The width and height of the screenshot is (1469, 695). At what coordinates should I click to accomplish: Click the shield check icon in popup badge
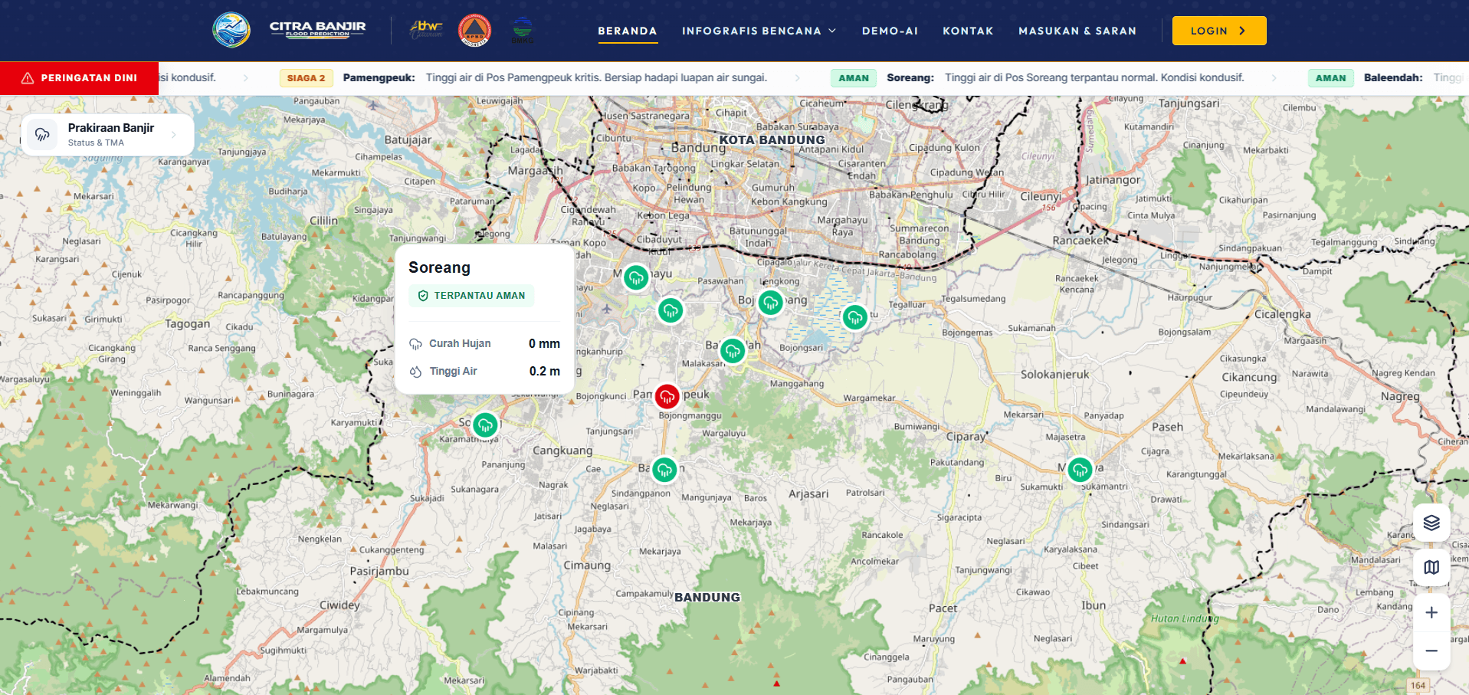pos(423,296)
